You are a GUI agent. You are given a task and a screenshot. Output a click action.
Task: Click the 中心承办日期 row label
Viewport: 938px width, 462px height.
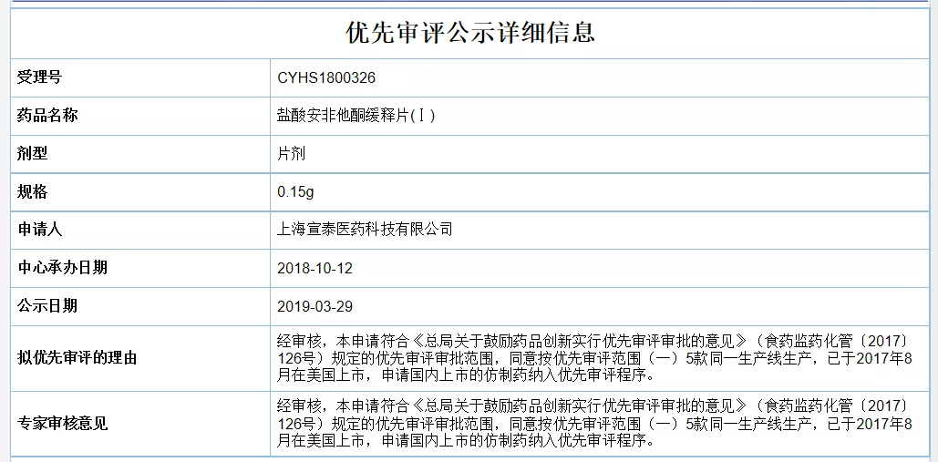(63, 267)
